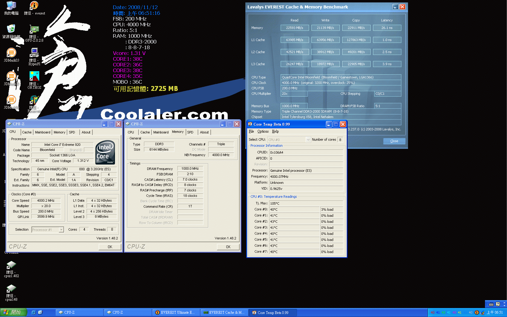Click Close in EVEREST benchmark window
This screenshot has width=507, height=317.
coord(394,141)
